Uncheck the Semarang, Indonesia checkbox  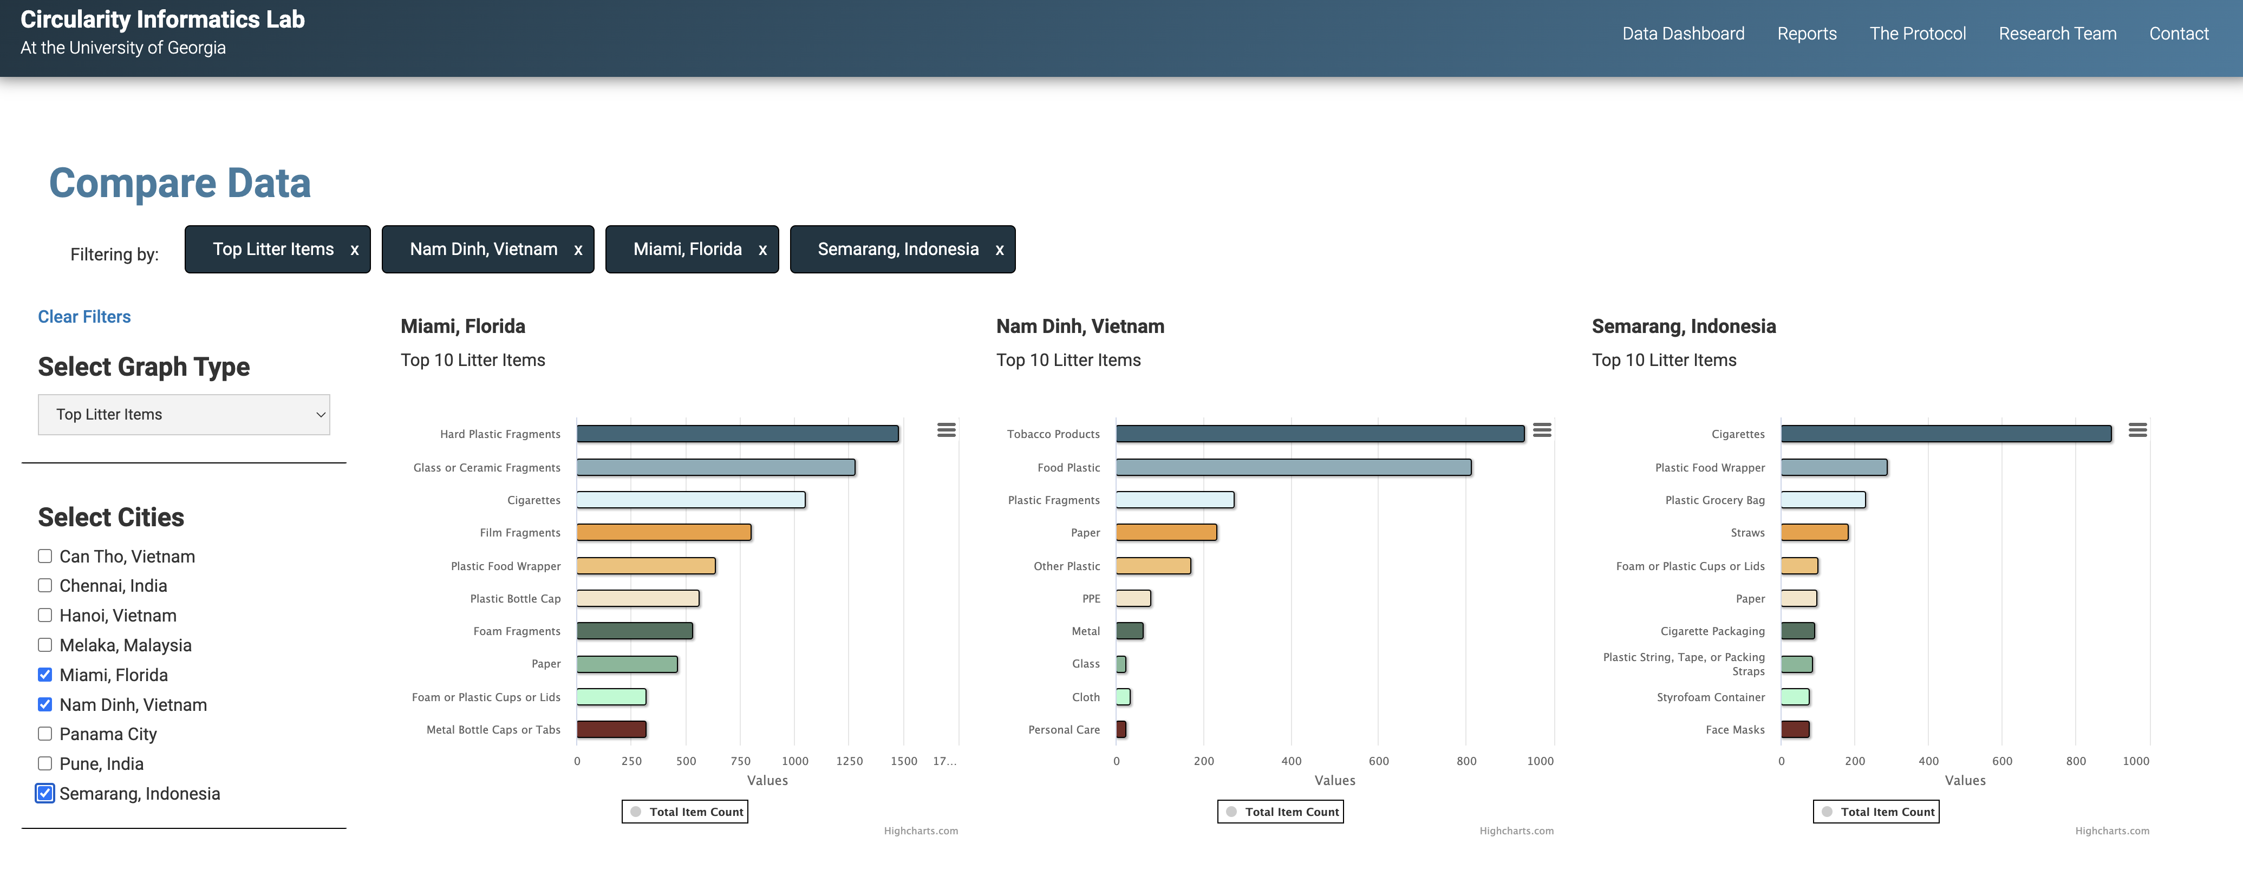(45, 793)
